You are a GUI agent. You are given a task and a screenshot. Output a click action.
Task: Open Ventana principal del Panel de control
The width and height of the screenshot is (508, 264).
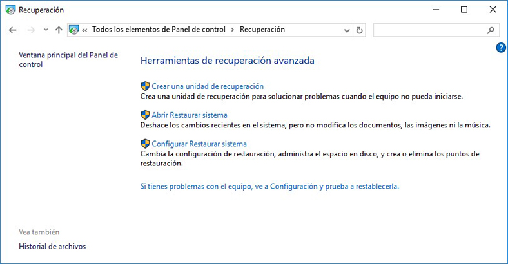[x=68, y=59]
